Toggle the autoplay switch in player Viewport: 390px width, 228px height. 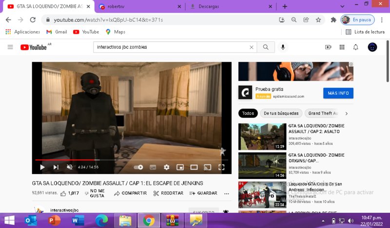(138, 167)
